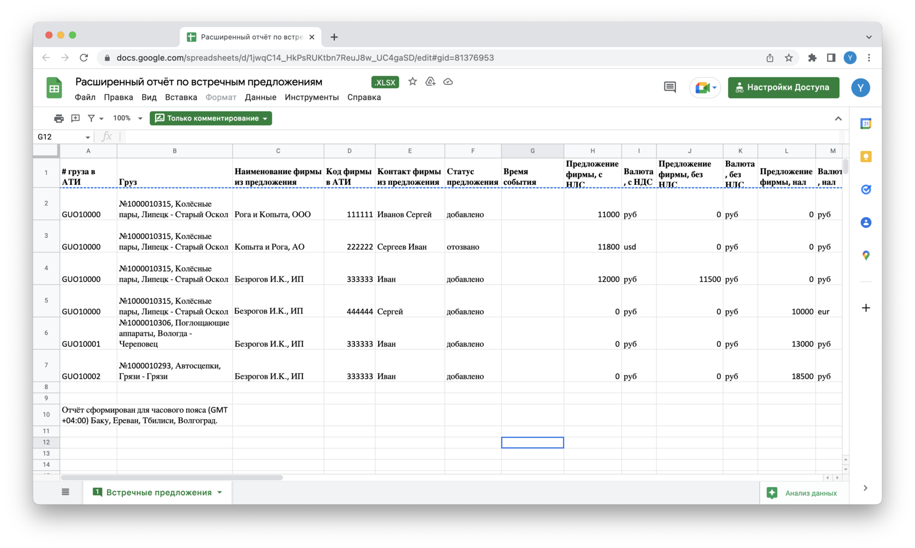Check the cloud document status icon
Viewport: 915px width, 548px height.
click(x=448, y=82)
